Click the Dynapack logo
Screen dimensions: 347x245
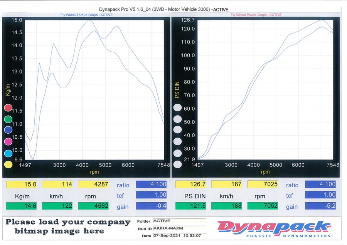274,229
